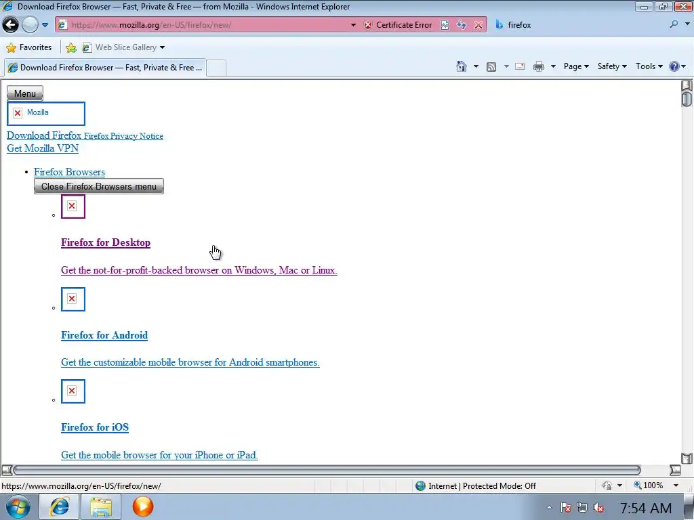
Task: Open the Safety menu
Action: click(x=612, y=66)
